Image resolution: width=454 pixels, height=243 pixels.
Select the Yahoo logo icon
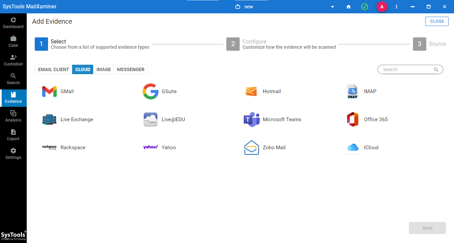151,147
